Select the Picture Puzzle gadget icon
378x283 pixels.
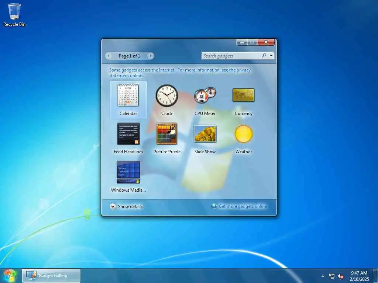(166, 134)
